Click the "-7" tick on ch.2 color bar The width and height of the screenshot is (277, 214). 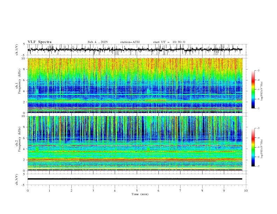pyautogui.click(x=258, y=166)
